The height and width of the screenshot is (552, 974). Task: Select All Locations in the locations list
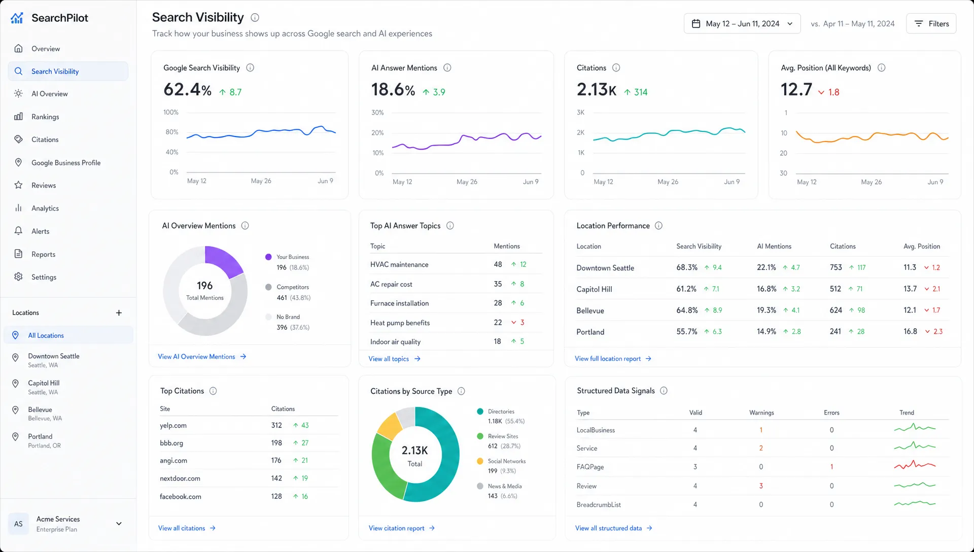(68, 335)
